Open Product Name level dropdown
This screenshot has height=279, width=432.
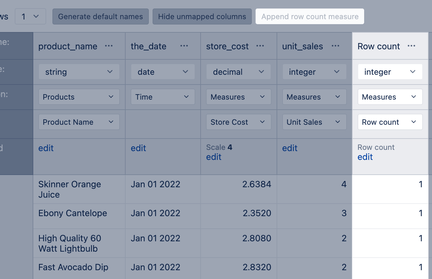pyautogui.click(x=79, y=122)
